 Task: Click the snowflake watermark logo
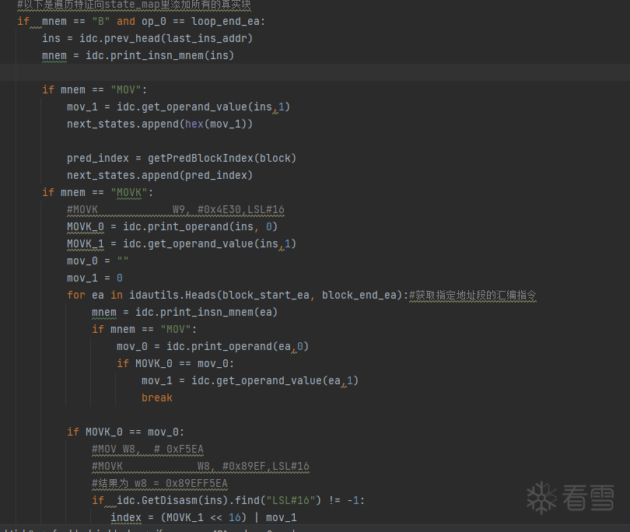click(x=541, y=497)
